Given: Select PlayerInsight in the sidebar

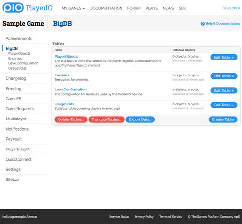Looking at the screenshot, I should 17,149.
